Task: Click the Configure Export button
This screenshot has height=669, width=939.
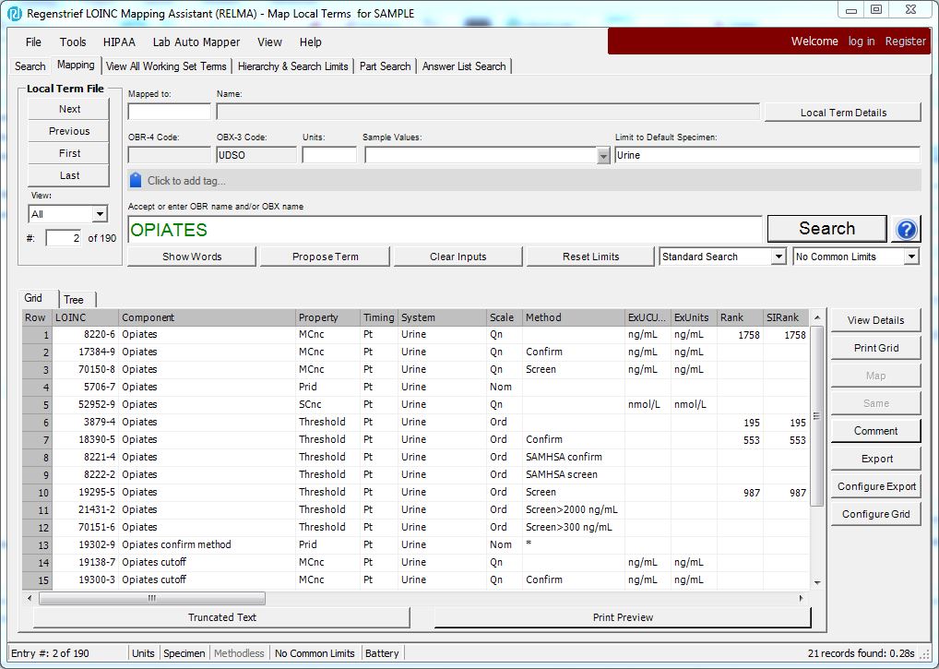Action: pyautogui.click(x=875, y=486)
